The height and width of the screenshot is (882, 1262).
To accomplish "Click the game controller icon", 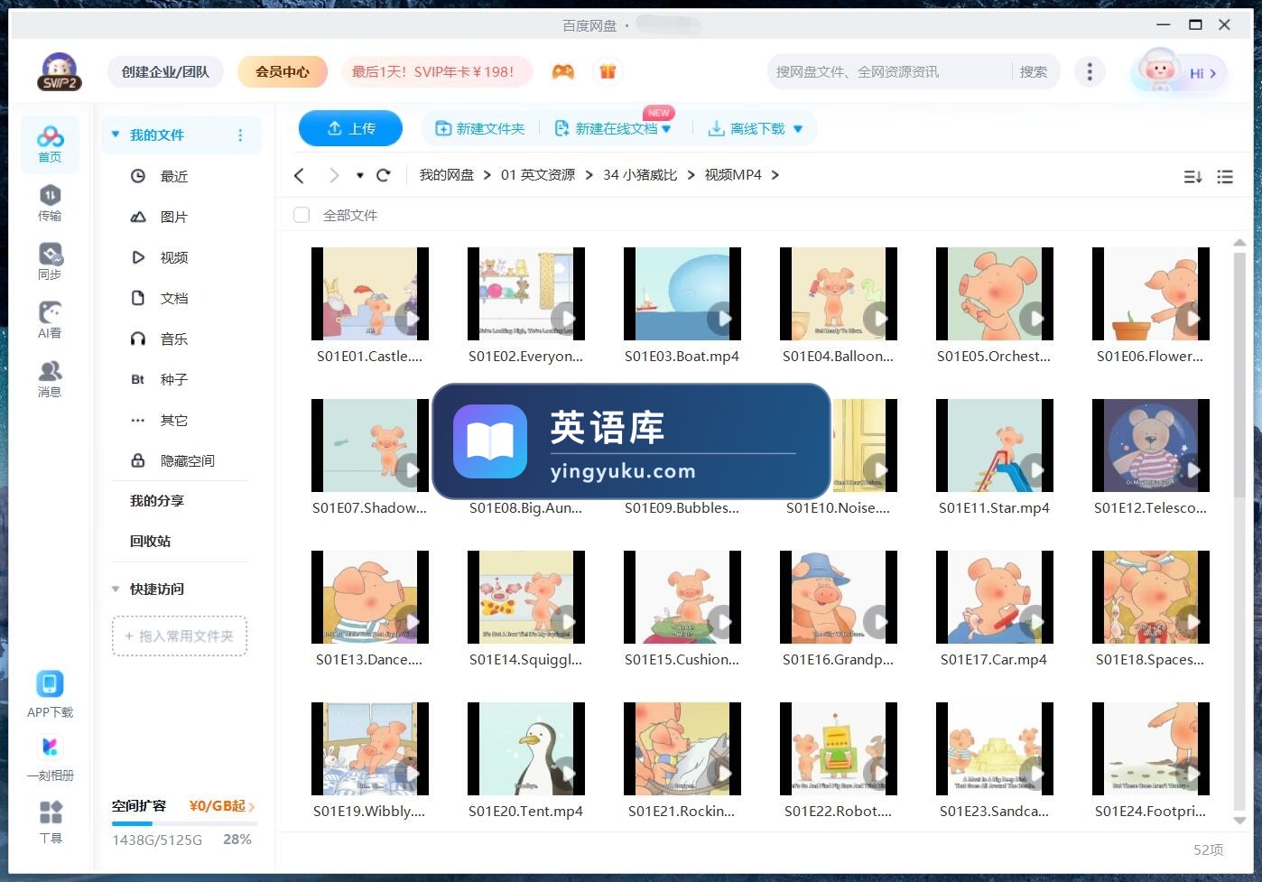I will click(563, 71).
